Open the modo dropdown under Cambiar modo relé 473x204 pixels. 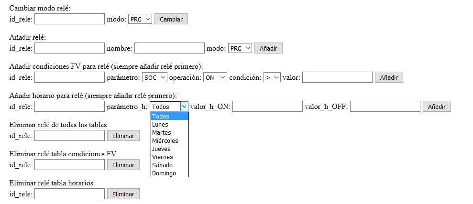point(140,19)
